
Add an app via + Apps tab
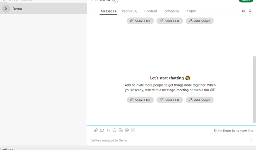click(x=191, y=11)
